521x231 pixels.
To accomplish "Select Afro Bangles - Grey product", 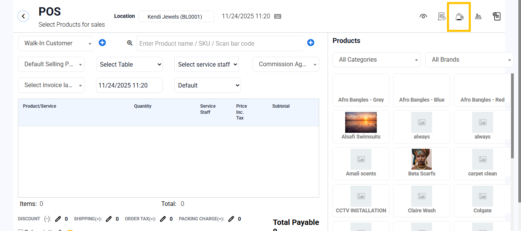I will (361, 90).
